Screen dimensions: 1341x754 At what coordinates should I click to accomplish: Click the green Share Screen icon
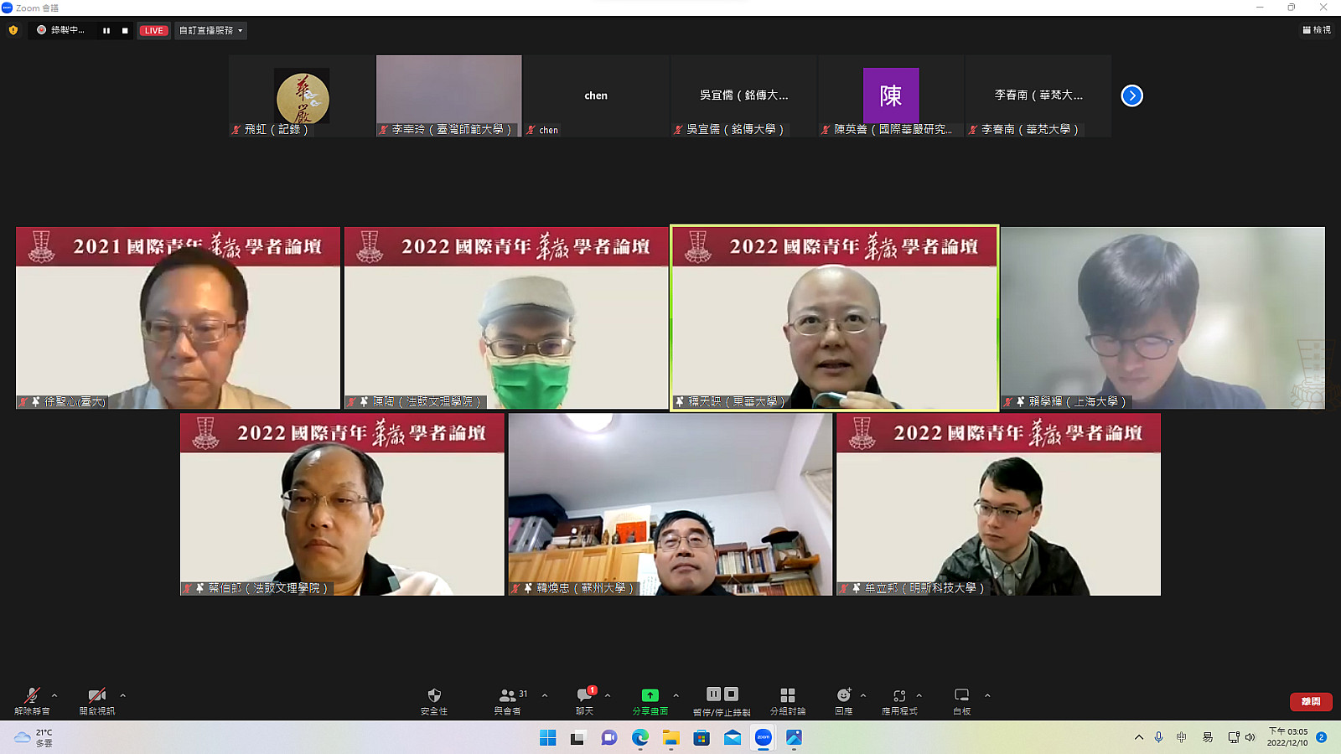pos(650,695)
